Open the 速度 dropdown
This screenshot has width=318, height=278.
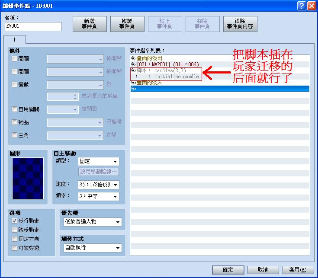tap(99, 185)
